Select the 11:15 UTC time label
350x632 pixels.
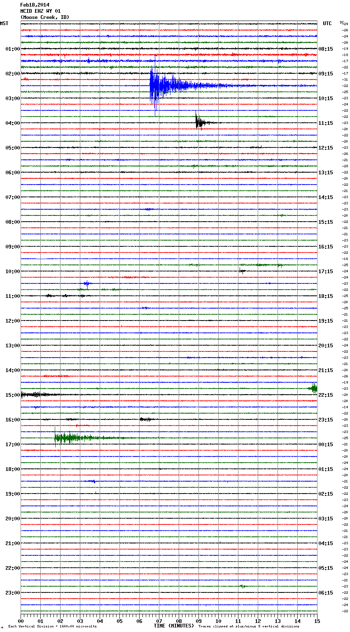pos(326,123)
